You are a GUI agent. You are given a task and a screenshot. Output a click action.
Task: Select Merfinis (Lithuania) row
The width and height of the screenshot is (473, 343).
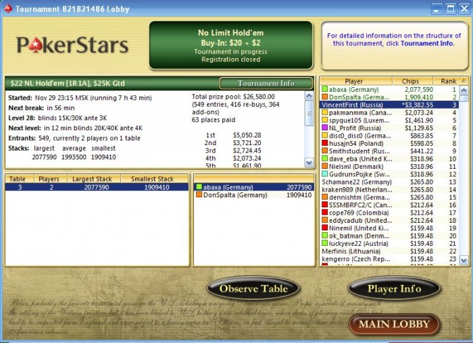coord(389,251)
